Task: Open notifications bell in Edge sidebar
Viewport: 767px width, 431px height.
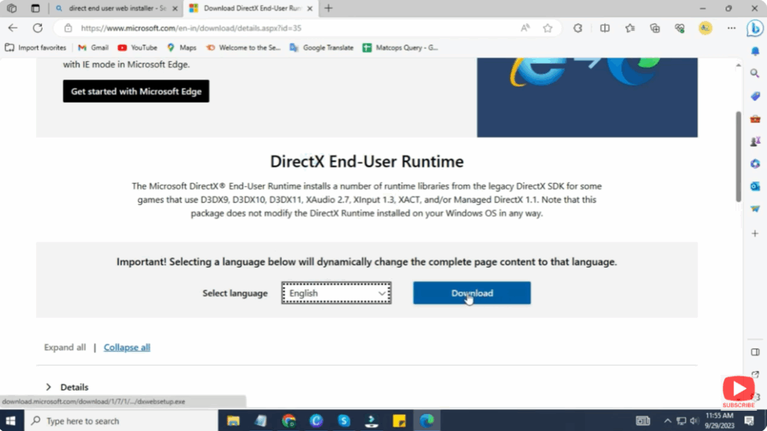Action: pos(755,51)
